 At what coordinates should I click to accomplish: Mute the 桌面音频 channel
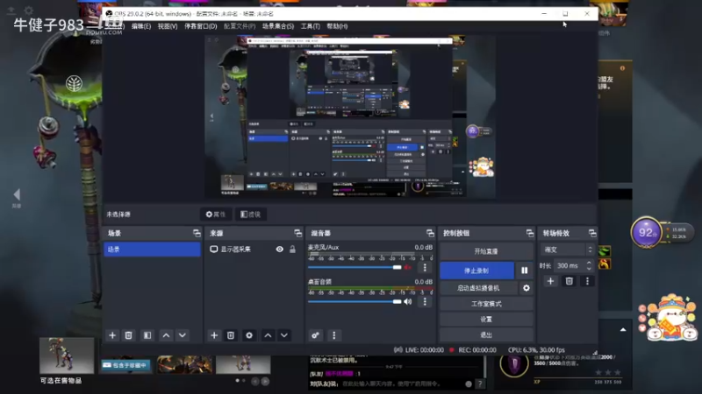(407, 301)
